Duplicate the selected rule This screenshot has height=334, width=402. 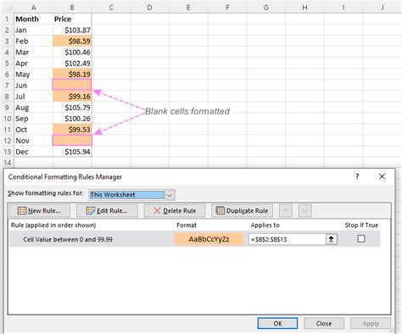coord(242,211)
